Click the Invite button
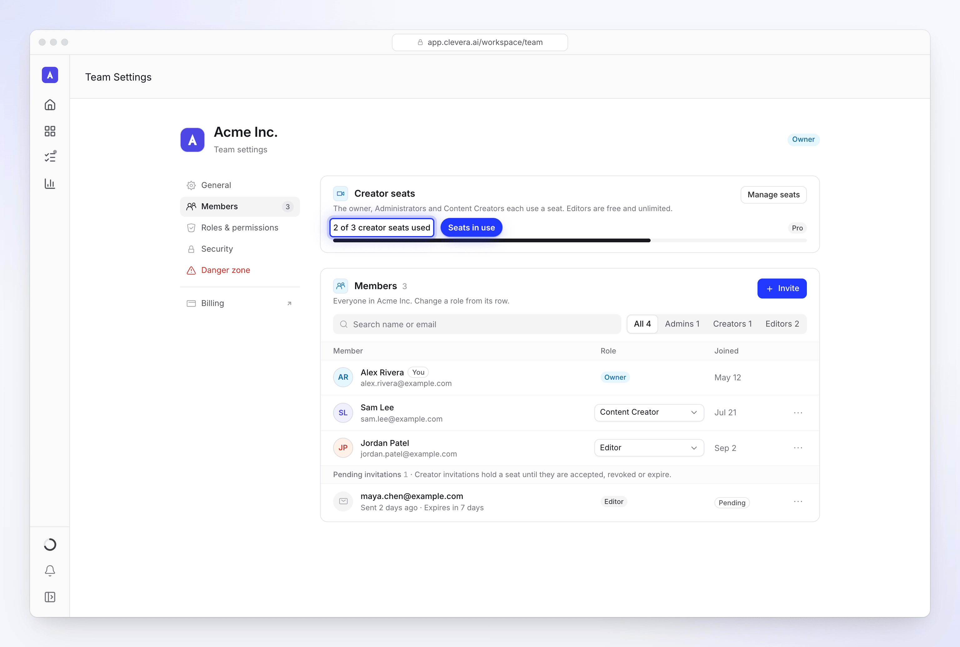The width and height of the screenshot is (960, 647). (x=782, y=289)
